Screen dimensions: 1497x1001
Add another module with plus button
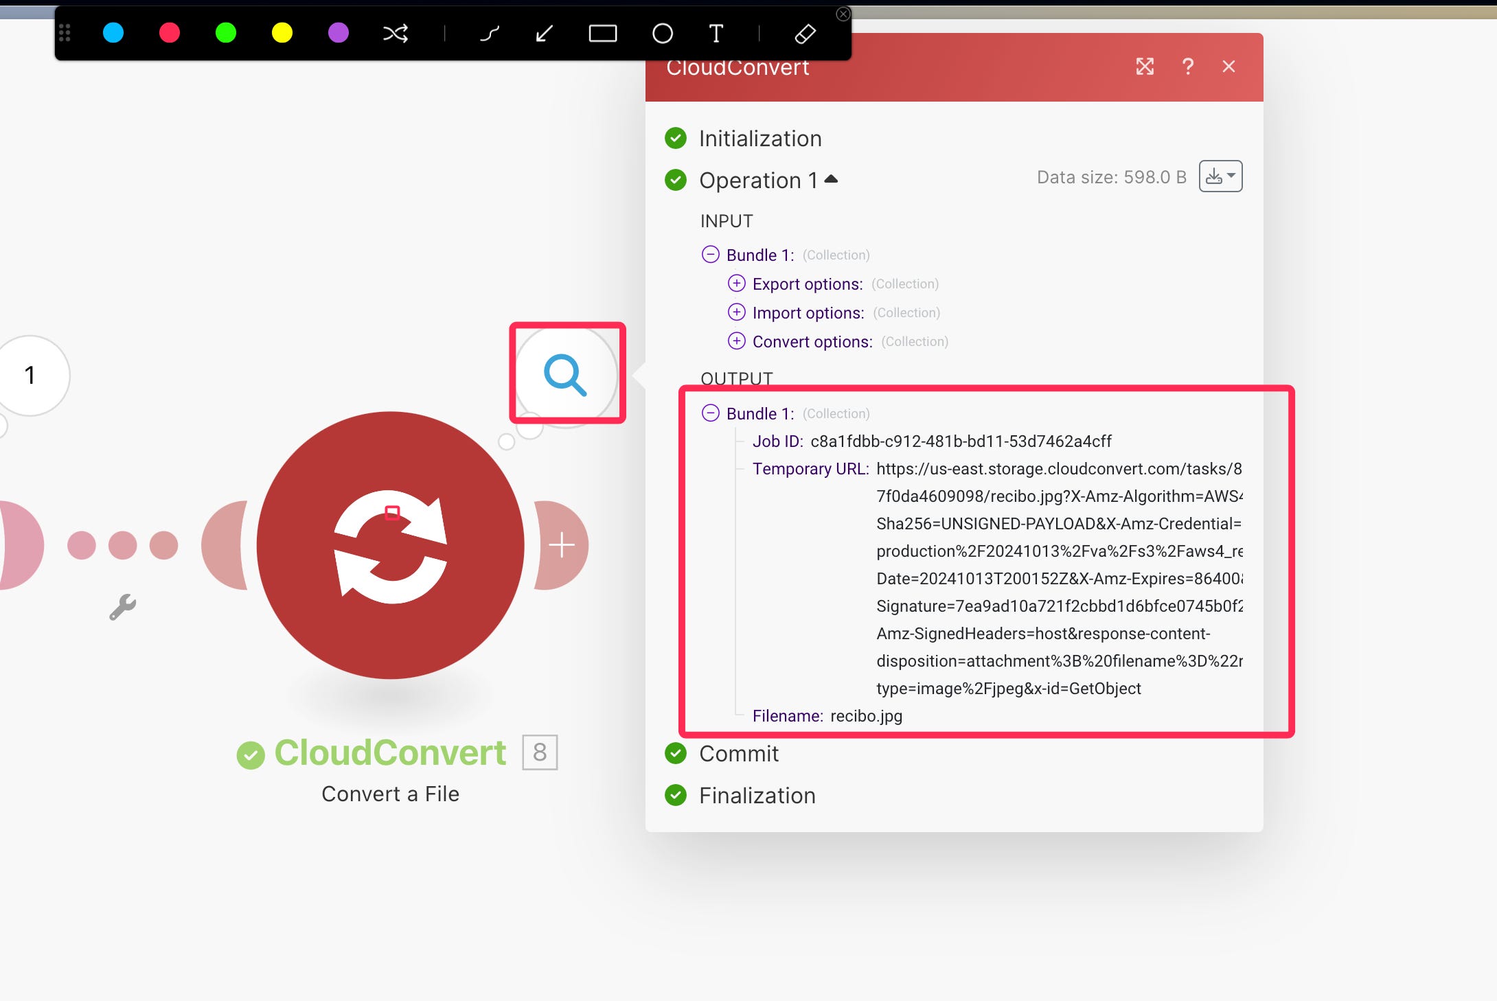[x=562, y=545]
